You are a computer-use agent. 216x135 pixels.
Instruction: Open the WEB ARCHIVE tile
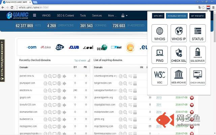[x=179, y=77]
